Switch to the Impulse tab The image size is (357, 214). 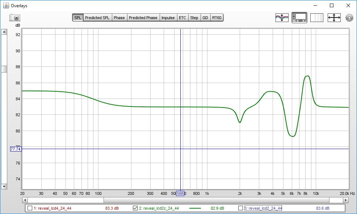click(168, 18)
